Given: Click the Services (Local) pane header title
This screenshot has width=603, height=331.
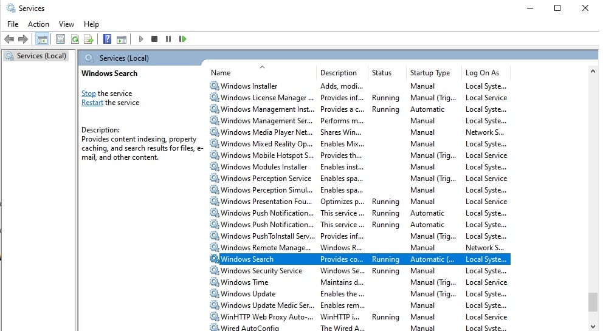Looking at the screenshot, I should click(x=124, y=58).
